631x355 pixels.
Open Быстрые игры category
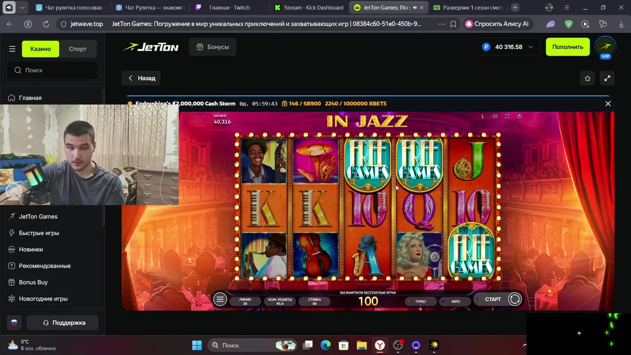click(39, 233)
